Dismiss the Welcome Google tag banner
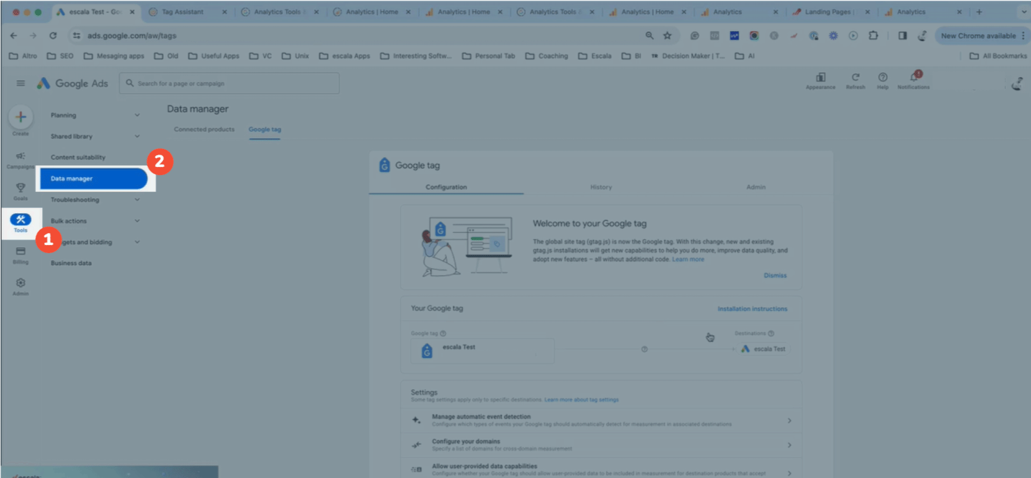This screenshot has height=478, width=1031. pos(775,276)
